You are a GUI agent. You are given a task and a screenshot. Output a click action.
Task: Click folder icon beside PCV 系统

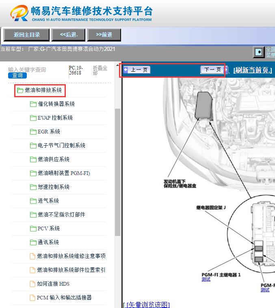(33, 229)
